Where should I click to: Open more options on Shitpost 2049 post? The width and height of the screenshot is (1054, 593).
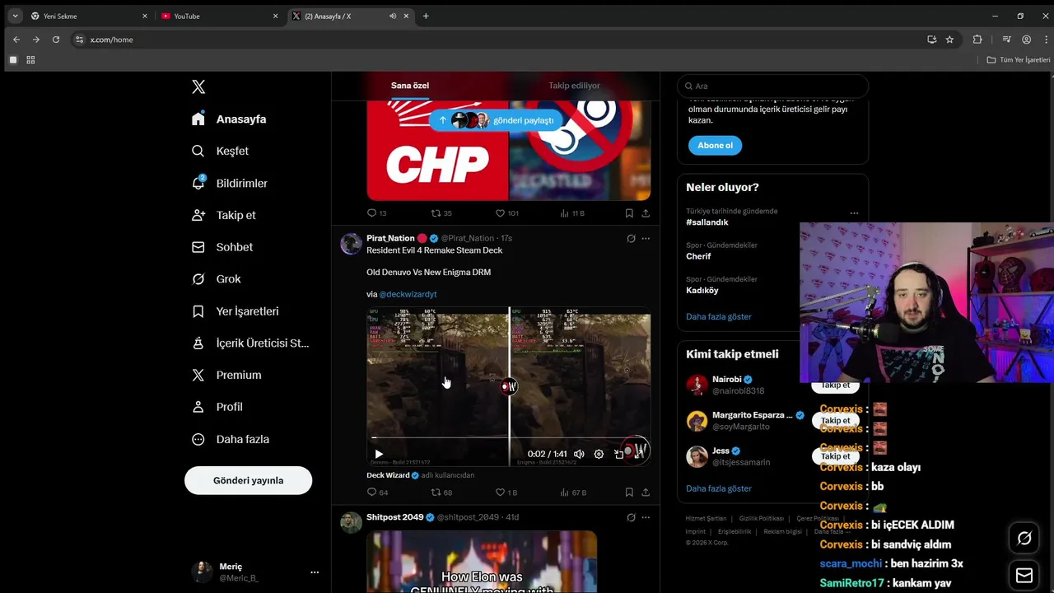click(x=646, y=517)
